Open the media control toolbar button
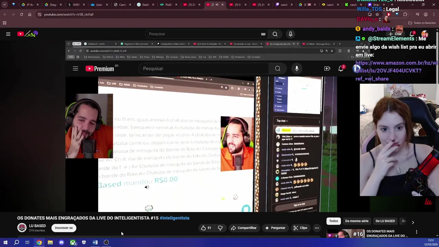The image size is (439, 247). click(417, 14)
